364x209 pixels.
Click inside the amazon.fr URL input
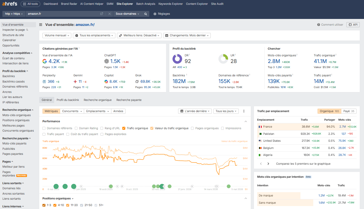point(63,14)
